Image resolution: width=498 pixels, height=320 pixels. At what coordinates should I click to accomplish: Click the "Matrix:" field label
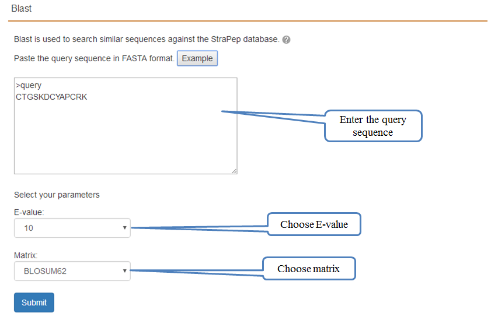(26, 255)
